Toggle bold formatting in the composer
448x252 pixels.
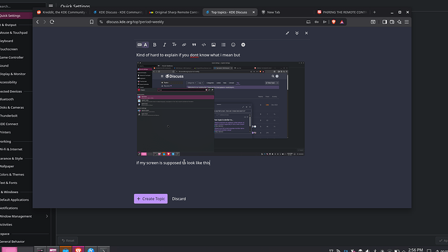coord(155,45)
